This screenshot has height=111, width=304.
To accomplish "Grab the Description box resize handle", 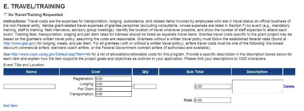I will [282, 92].
